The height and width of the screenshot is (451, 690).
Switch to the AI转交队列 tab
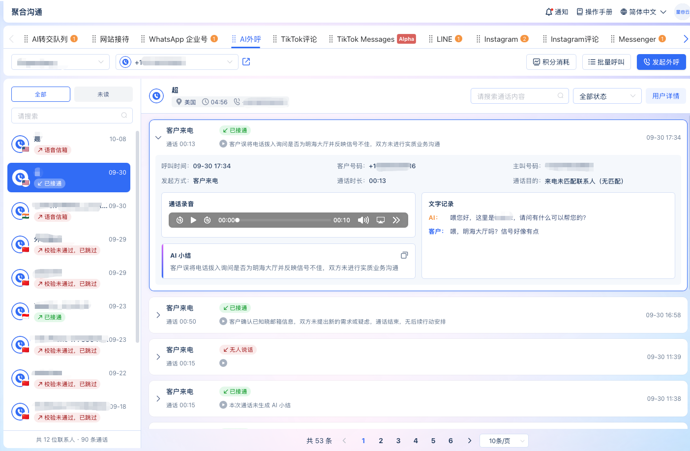point(51,39)
